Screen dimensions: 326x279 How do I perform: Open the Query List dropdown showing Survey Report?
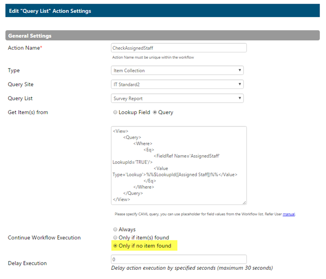point(177,98)
